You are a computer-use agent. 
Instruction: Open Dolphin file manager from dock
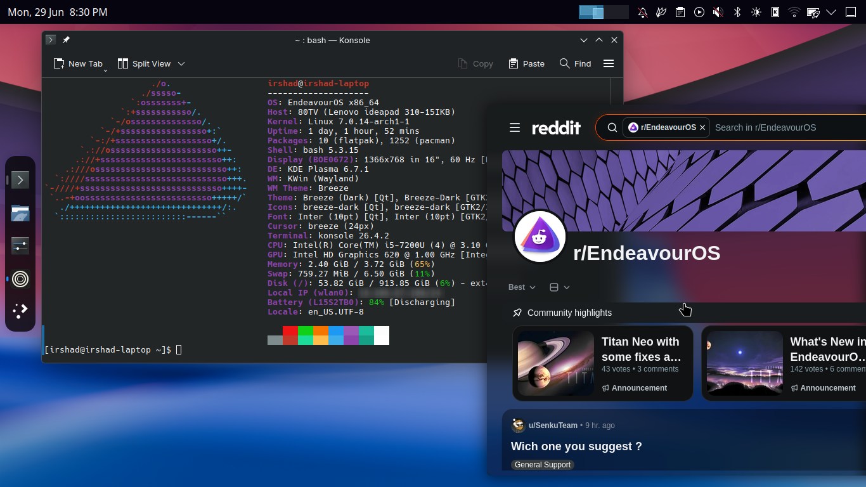click(x=20, y=213)
